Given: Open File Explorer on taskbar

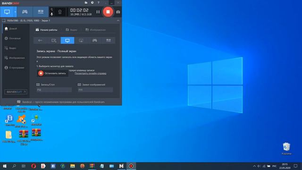Looking at the screenshot, I should [x=73, y=166].
